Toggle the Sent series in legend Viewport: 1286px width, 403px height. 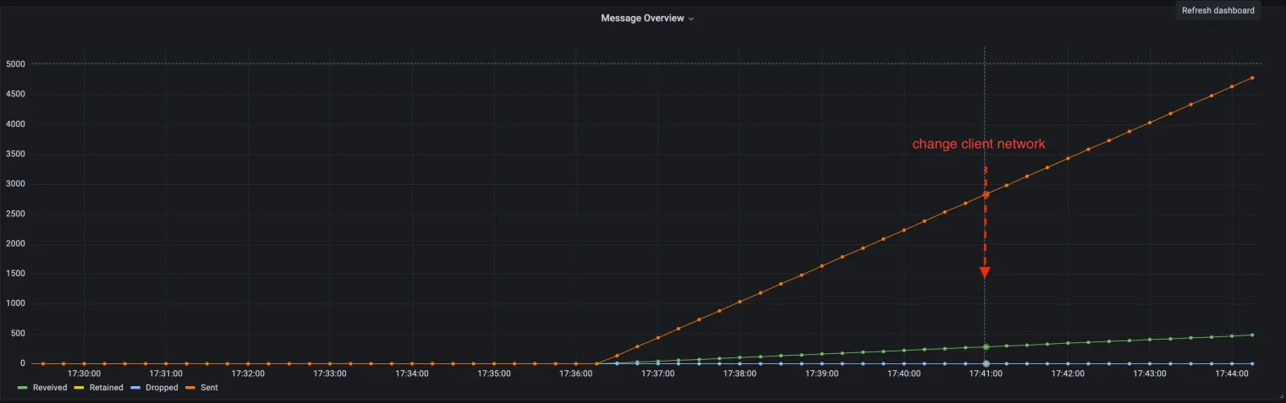[209, 388]
